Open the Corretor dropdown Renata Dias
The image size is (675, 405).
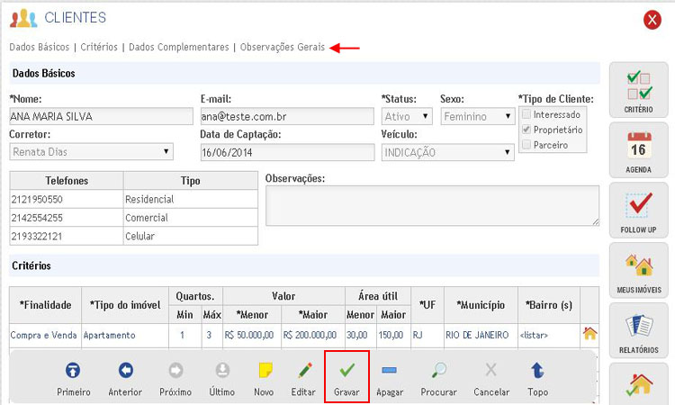point(91,152)
